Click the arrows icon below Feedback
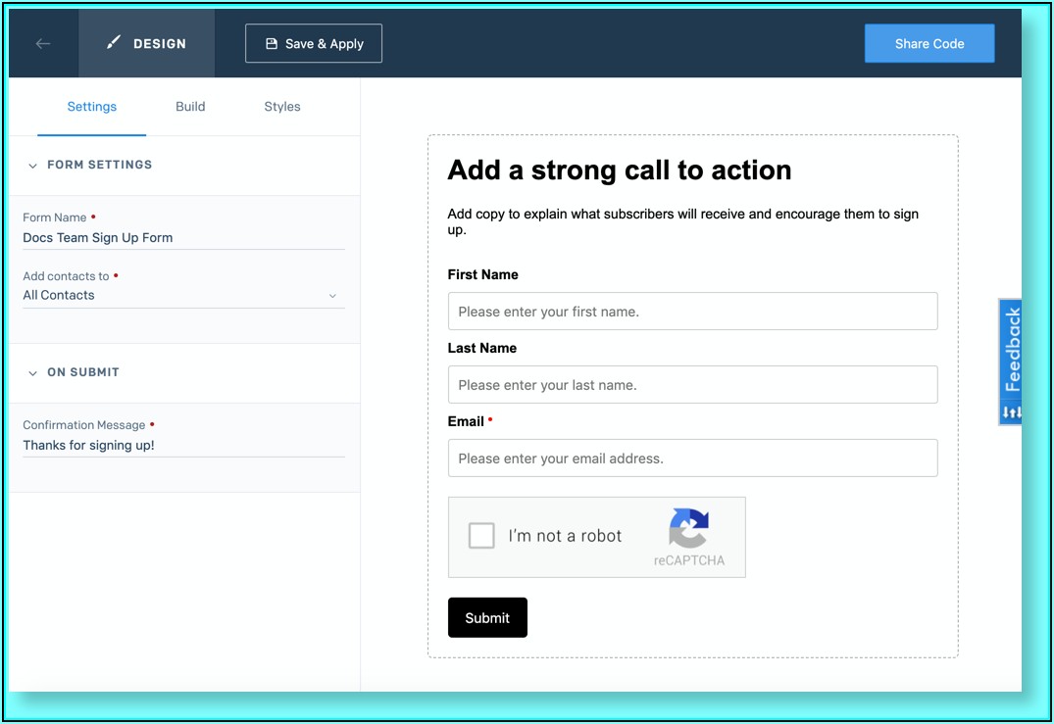This screenshot has height=724, width=1054. (1012, 412)
